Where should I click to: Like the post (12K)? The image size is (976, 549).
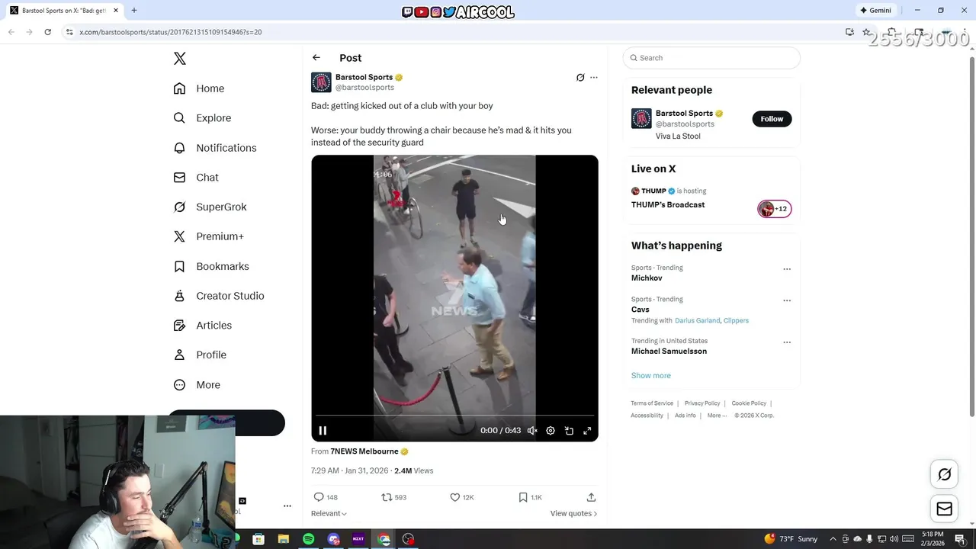pos(462,497)
